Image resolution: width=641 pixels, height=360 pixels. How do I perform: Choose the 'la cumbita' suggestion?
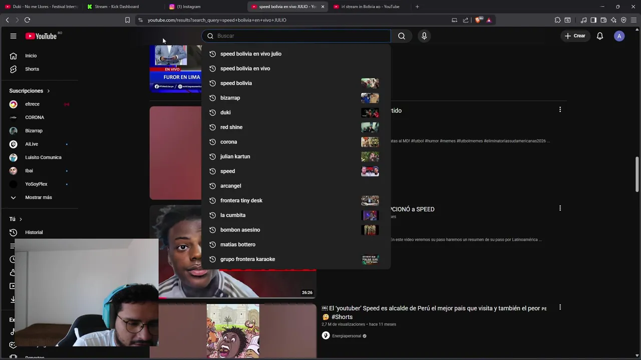[x=295, y=215]
